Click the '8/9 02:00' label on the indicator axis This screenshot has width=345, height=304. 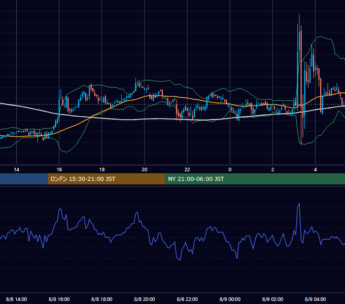[272, 299]
